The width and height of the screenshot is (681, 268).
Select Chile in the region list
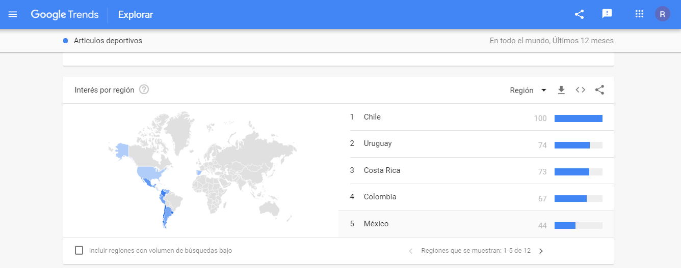tap(476, 117)
